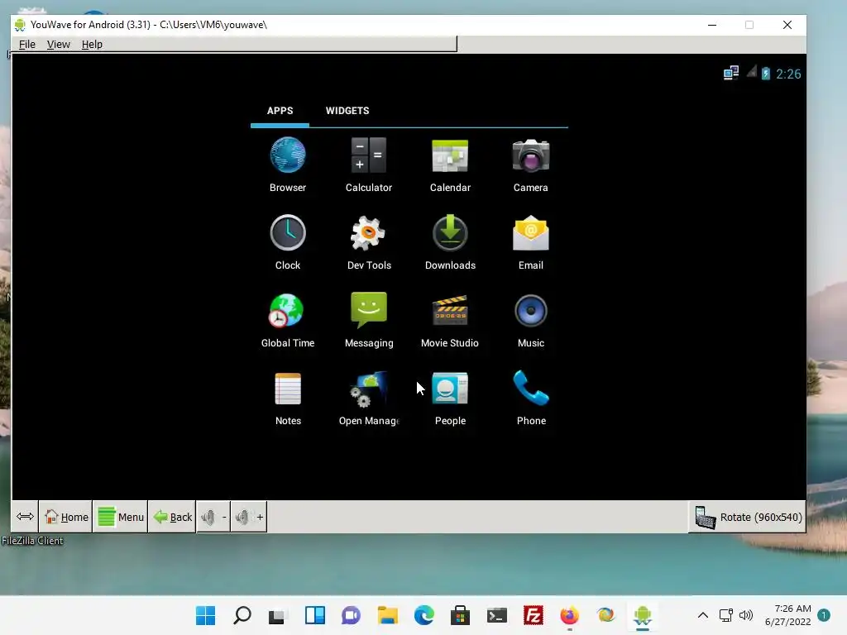
Task: Click the Menu button in YouWave
Action: (120, 517)
